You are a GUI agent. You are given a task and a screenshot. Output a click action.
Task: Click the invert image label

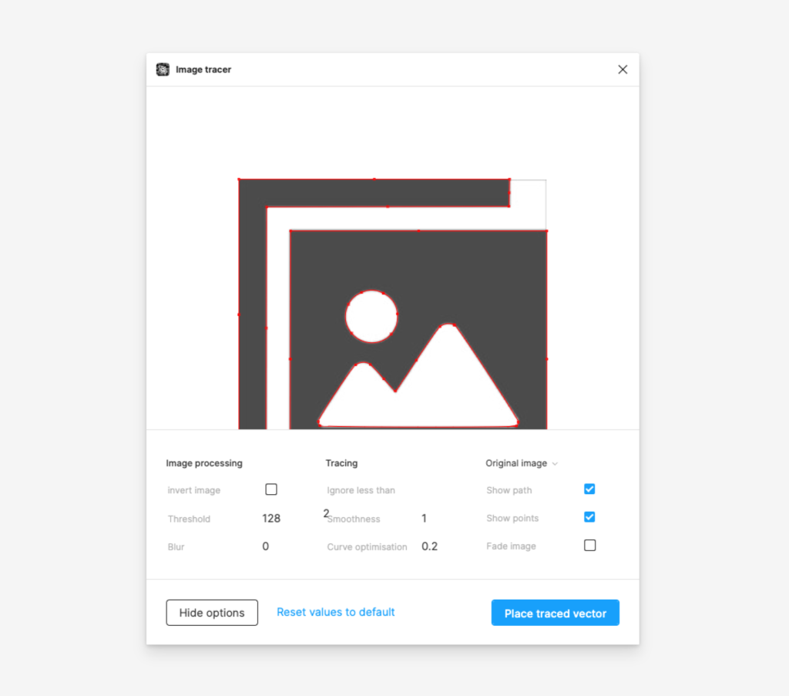coord(193,490)
